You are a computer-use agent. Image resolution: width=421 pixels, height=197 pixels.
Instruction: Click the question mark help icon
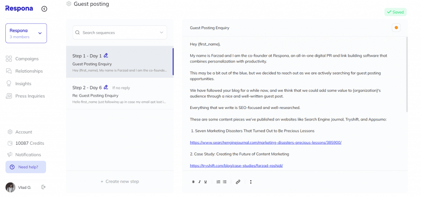point(12,167)
